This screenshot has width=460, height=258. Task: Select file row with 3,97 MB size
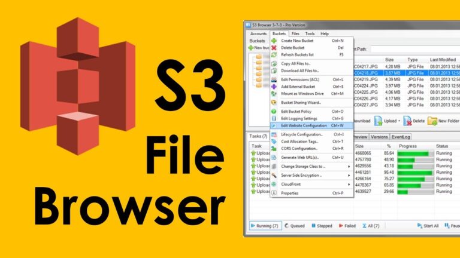tap(407, 86)
